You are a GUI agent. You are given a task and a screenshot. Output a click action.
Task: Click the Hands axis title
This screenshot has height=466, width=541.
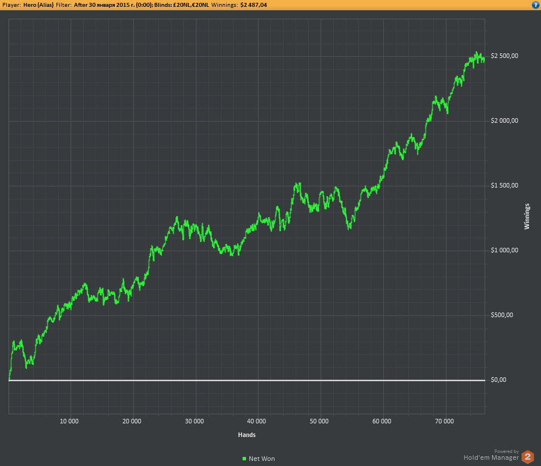pyautogui.click(x=247, y=435)
